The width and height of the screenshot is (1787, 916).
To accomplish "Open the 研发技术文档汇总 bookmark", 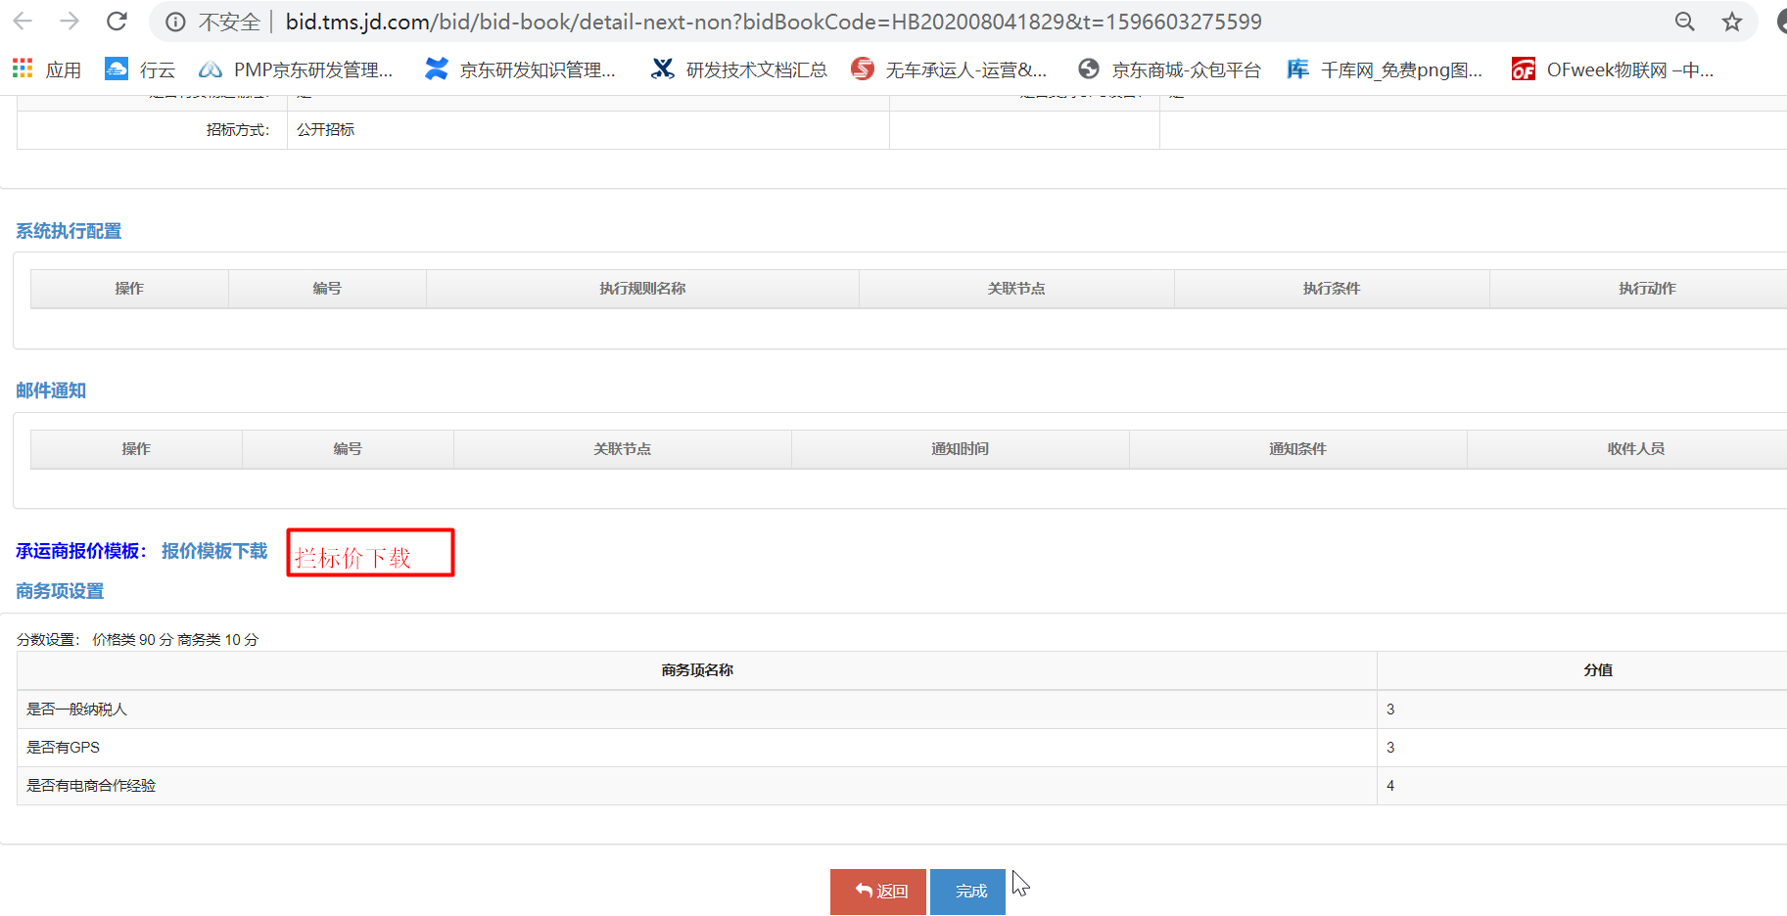I will pyautogui.click(x=739, y=69).
